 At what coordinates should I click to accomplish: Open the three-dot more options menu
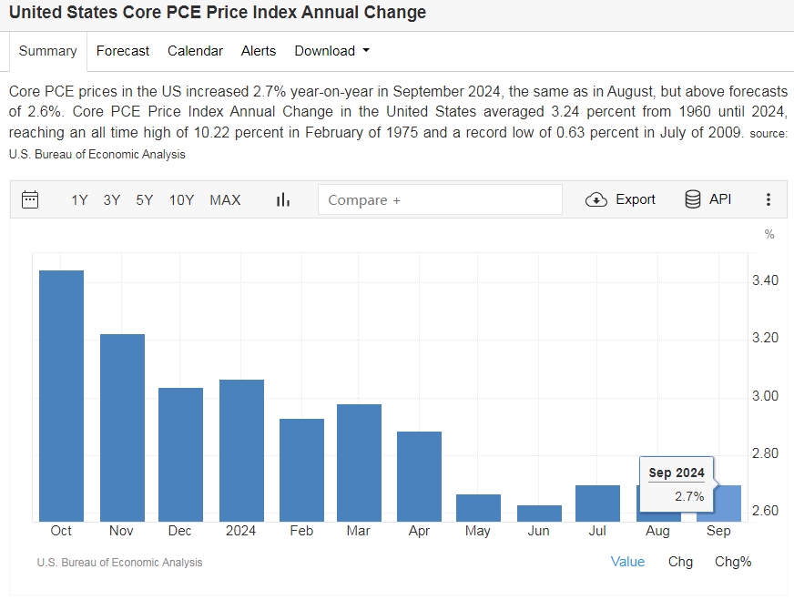click(769, 199)
